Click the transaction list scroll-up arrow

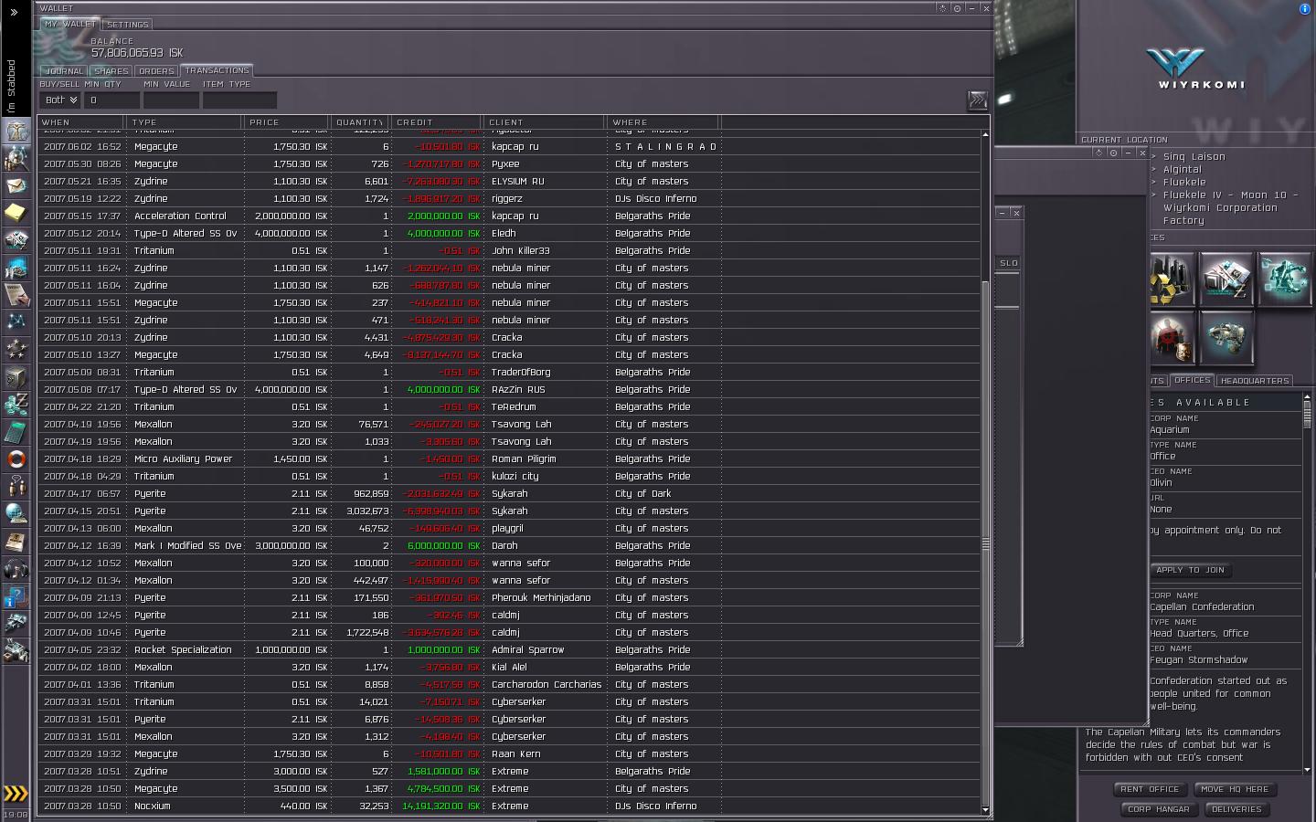pos(985,134)
